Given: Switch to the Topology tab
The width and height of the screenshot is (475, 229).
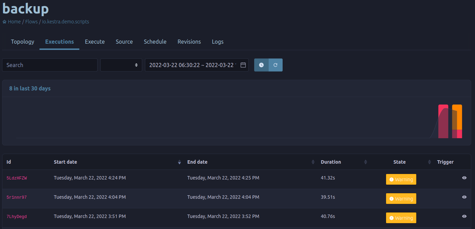Looking at the screenshot, I should [23, 42].
